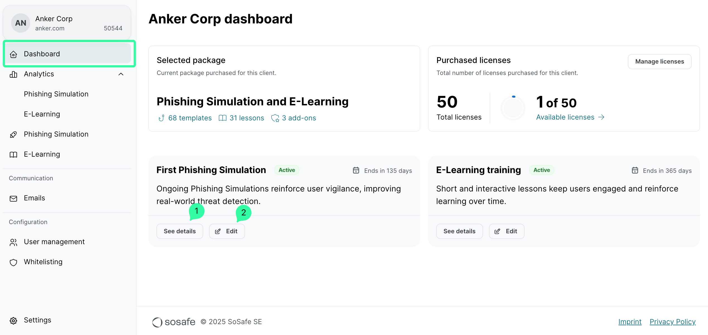Click the Dashboard home icon in sidebar
The height and width of the screenshot is (335, 708).
[13, 54]
